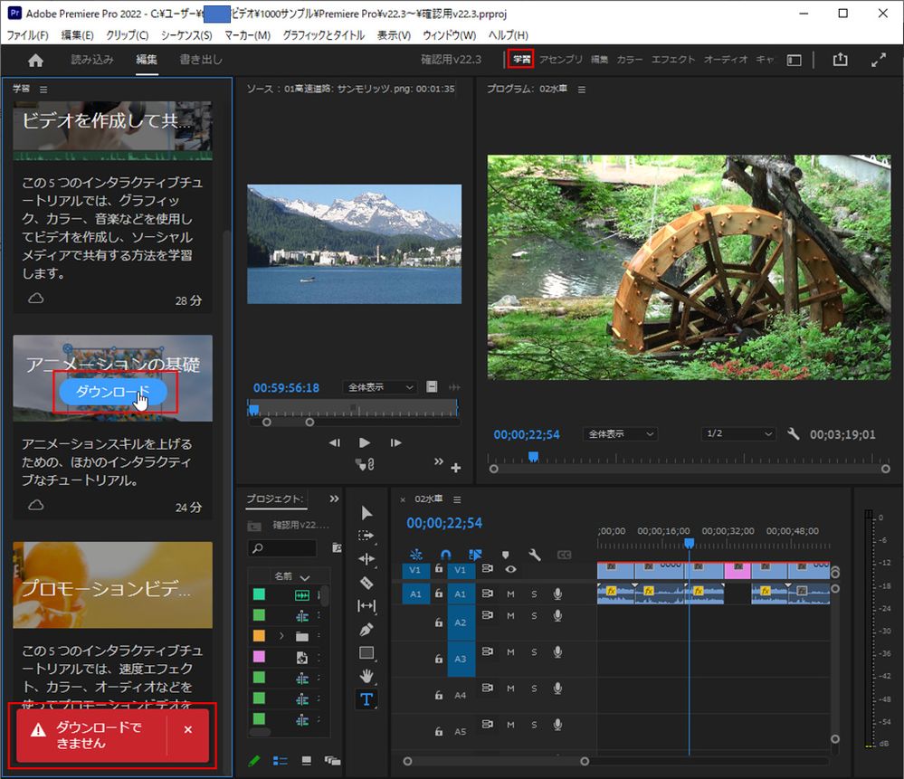
Task: Toggle the snapping magnet in the timeline
Action: [445, 555]
